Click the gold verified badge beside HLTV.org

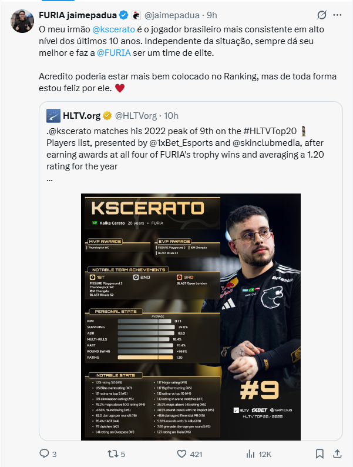(107, 116)
